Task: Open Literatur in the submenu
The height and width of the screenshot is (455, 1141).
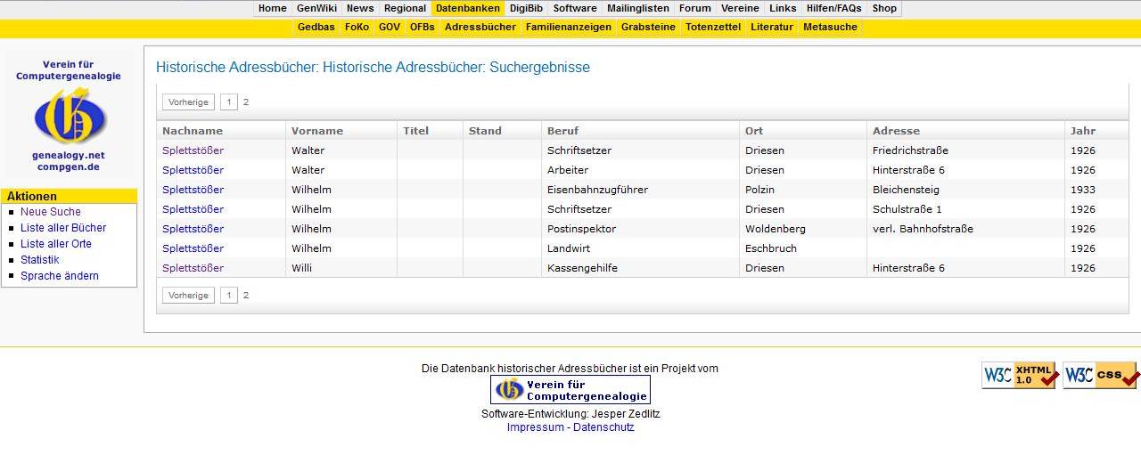Action: [772, 27]
